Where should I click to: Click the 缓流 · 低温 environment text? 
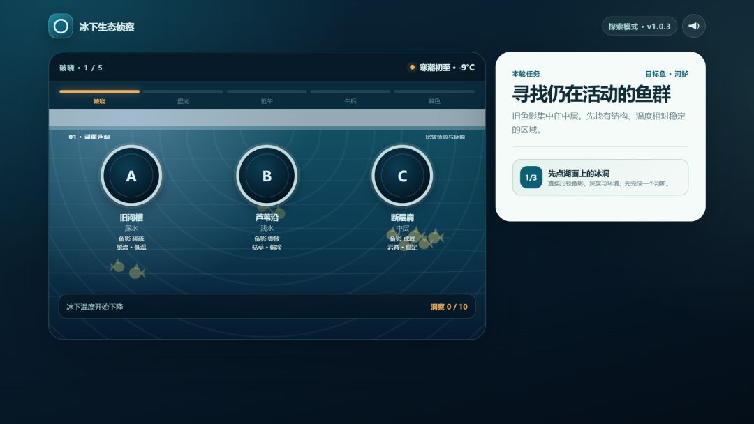click(x=131, y=248)
